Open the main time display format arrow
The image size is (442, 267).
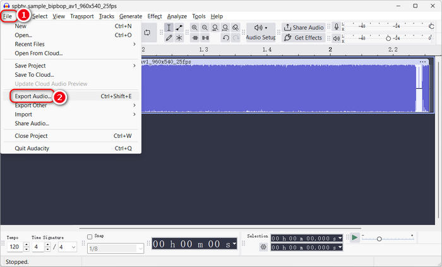click(234, 244)
